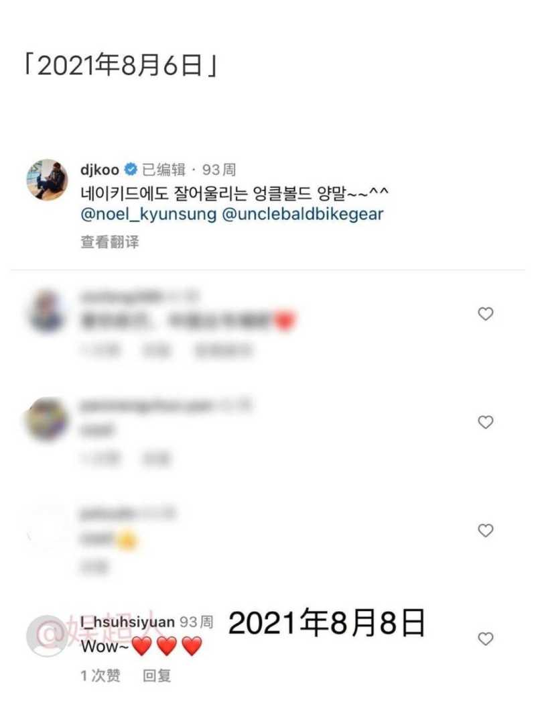Viewport: 536px width, 711px height.
Task: Like the l_hsuhsiyuan Wow comment
Action: click(485, 639)
